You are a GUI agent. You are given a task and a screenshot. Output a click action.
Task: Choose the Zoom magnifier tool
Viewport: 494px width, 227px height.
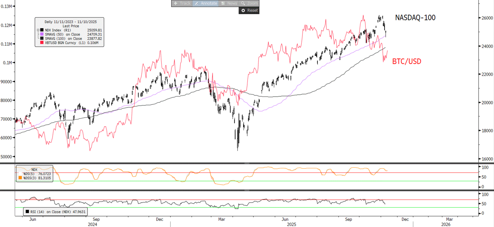coord(249,3)
